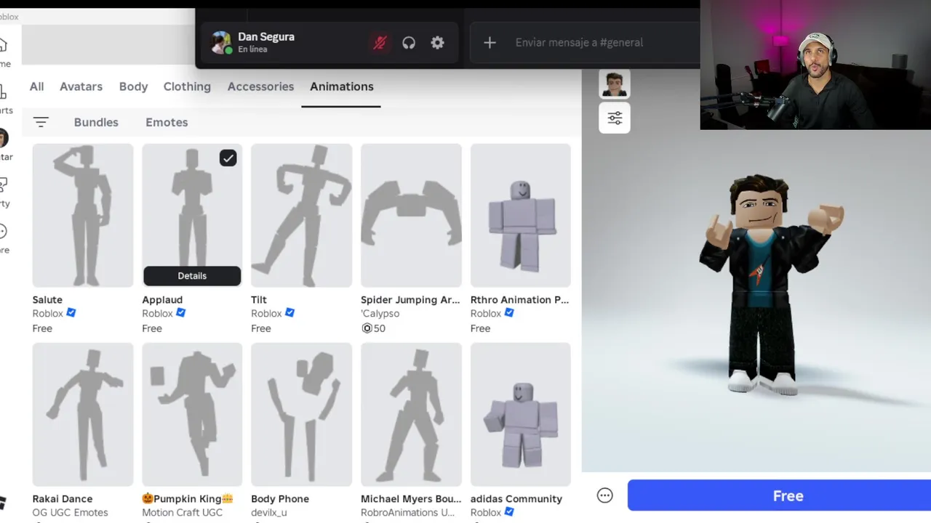Open avatar preview settings sliders icon
The width and height of the screenshot is (931, 523).
tap(615, 118)
